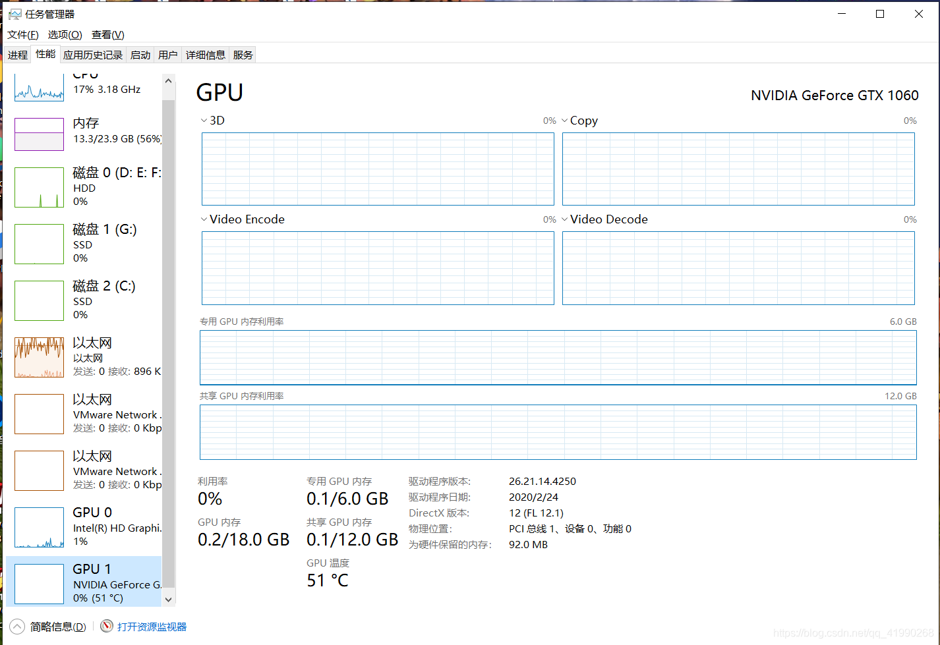This screenshot has height=645, width=940.
Task: Click the PCI 总线 1 location value
Action: coord(570,529)
